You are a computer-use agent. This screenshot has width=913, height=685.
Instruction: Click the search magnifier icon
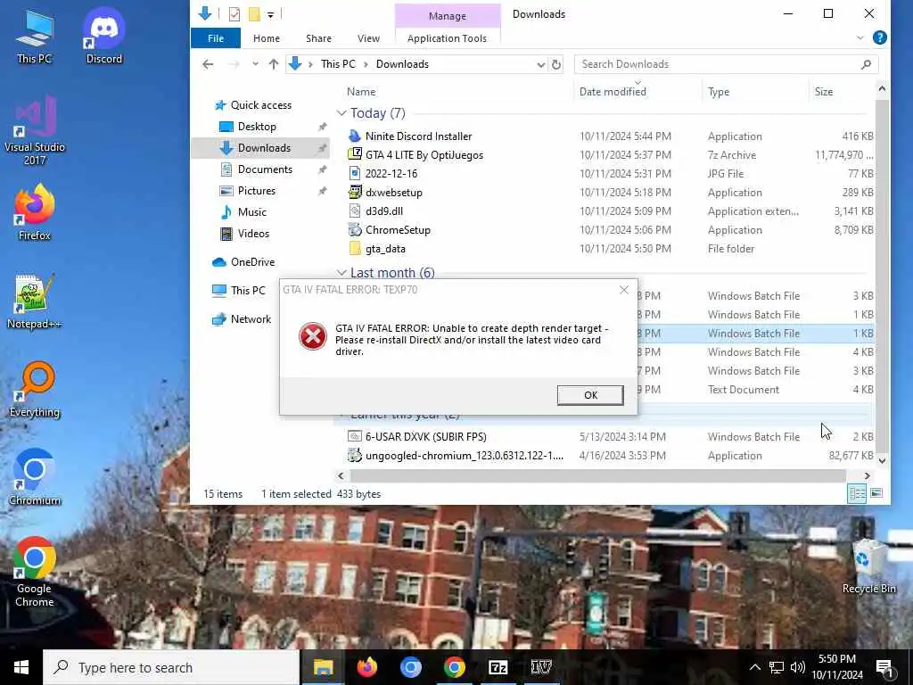click(x=866, y=64)
